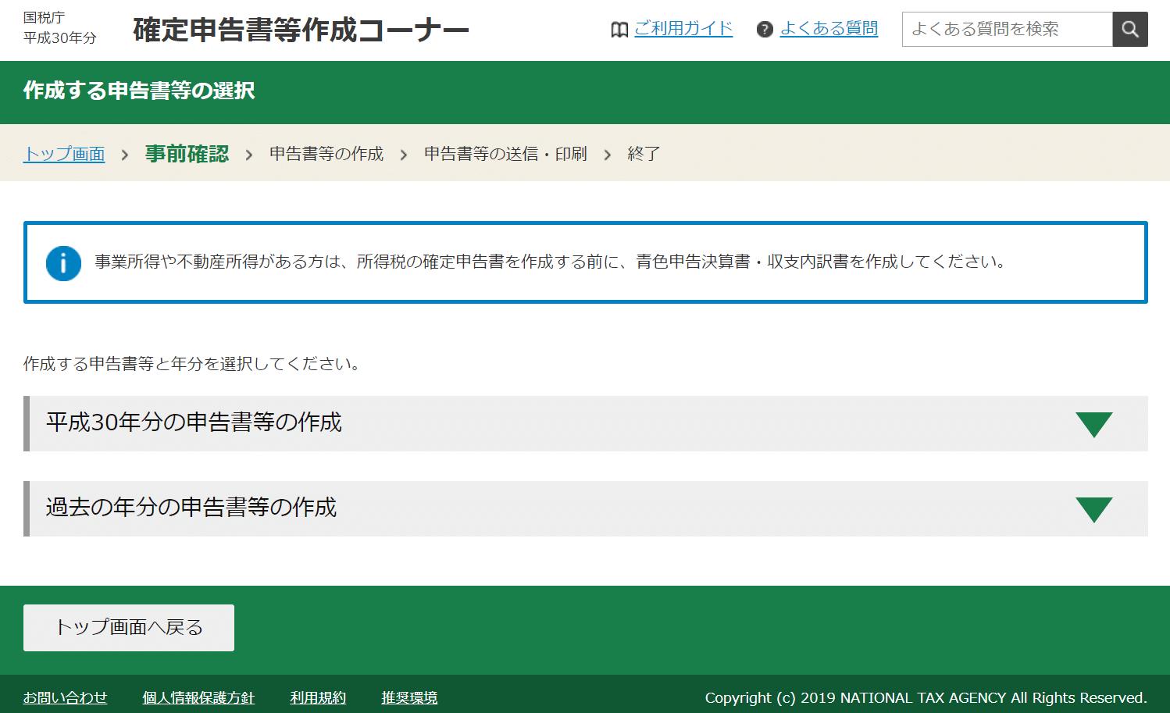Screen dimensions: 1170x713
Task: Expand 過去の年分の申告書等の作成 section
Action: coord(586,508)
